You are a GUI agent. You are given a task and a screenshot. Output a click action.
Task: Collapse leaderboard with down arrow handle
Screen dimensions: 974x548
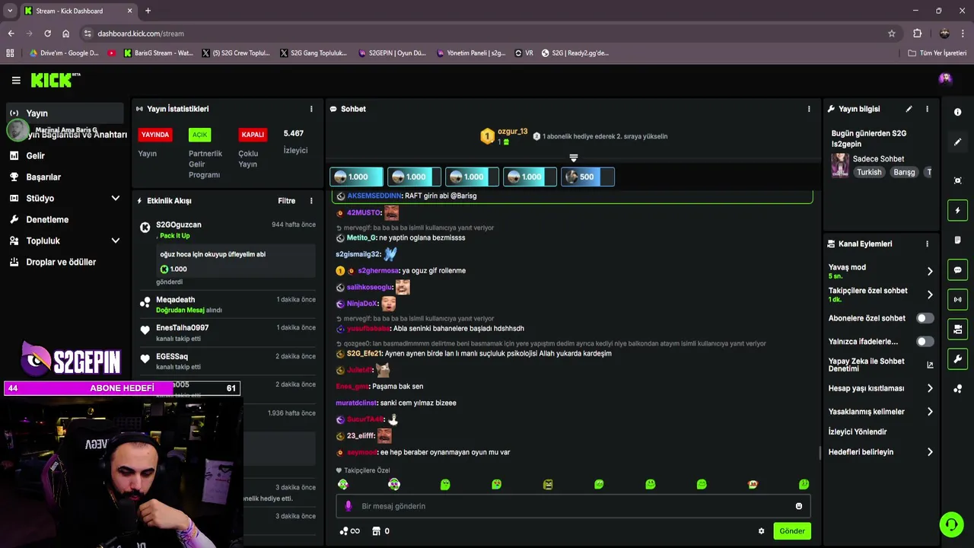click(574, 158)
